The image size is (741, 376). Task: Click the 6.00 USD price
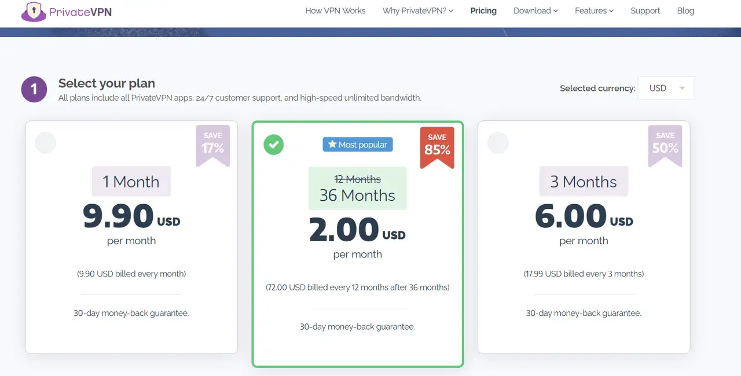584,216
